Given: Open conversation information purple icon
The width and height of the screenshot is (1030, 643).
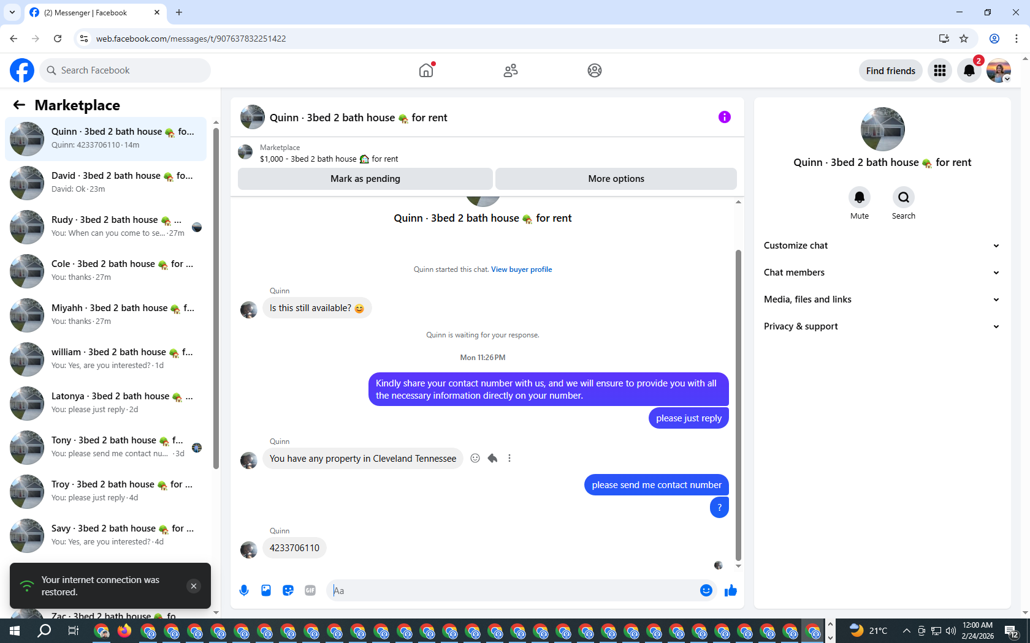Looking at the screenshot, I should 725,117.
